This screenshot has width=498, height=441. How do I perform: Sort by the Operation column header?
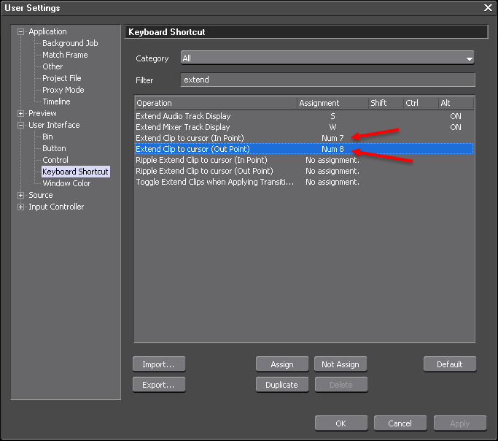[215, 103]
